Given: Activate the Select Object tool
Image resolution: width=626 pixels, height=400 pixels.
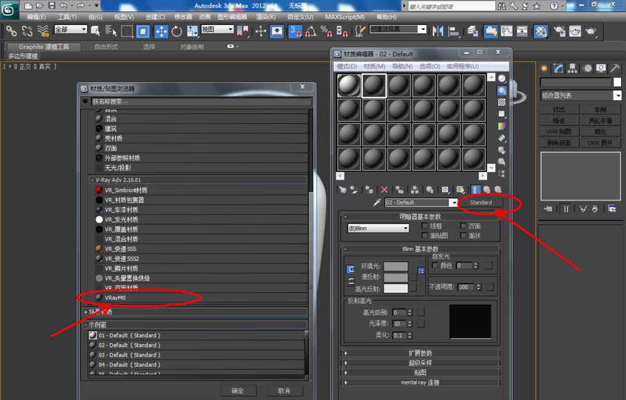Looking at the screenshot, I should [95, 31].
